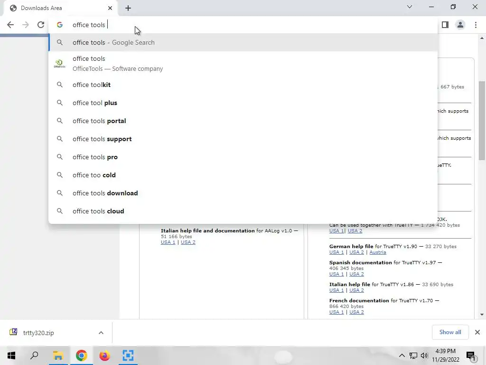Screen dimensions: 486x365
Task: Click search icon beside 'office toolkit'
Action: [x=60, y=85]
